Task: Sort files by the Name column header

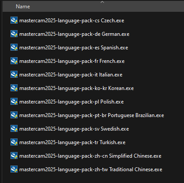Action: point(23,7)
